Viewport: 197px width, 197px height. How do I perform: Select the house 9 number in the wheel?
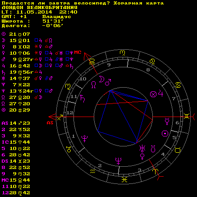[x=109, y=65]
